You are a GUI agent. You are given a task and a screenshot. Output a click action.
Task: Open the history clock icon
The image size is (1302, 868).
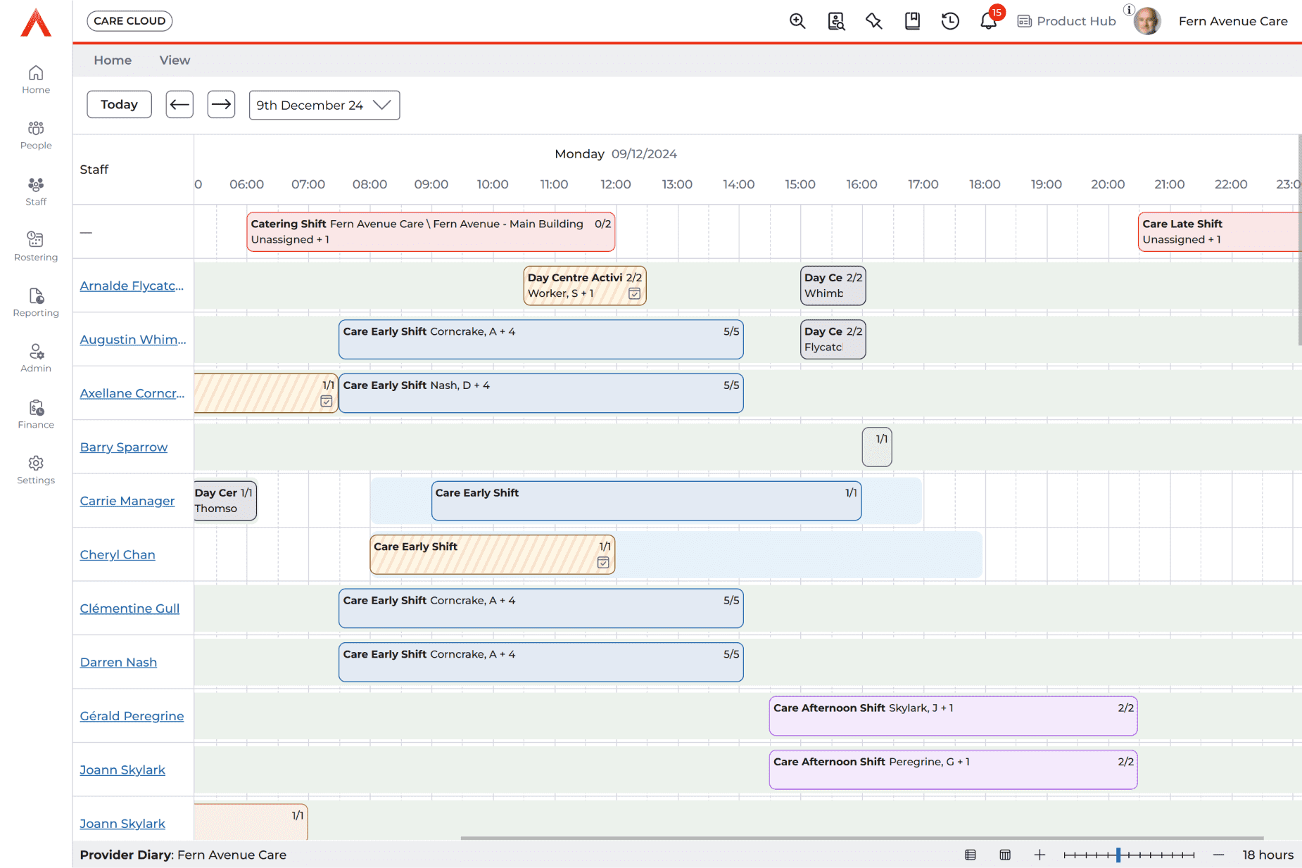950,21
